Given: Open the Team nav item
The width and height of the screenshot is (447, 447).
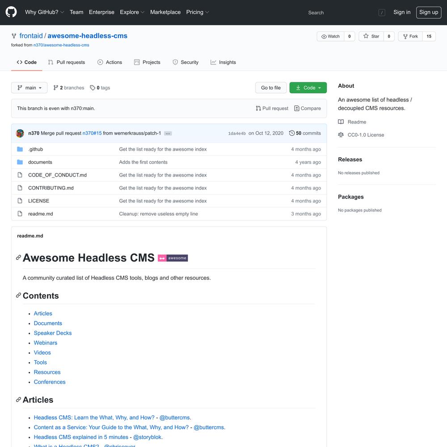Looking at the screenshot, I should tap(76, 12).
